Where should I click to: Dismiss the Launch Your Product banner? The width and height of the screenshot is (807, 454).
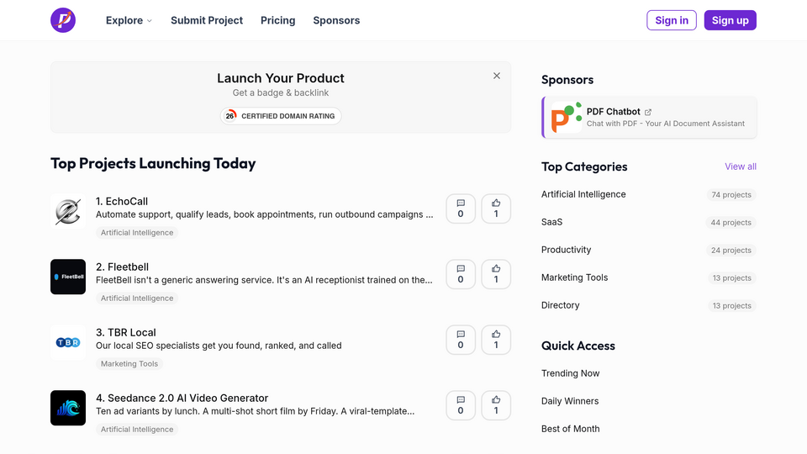pos(497,76)
